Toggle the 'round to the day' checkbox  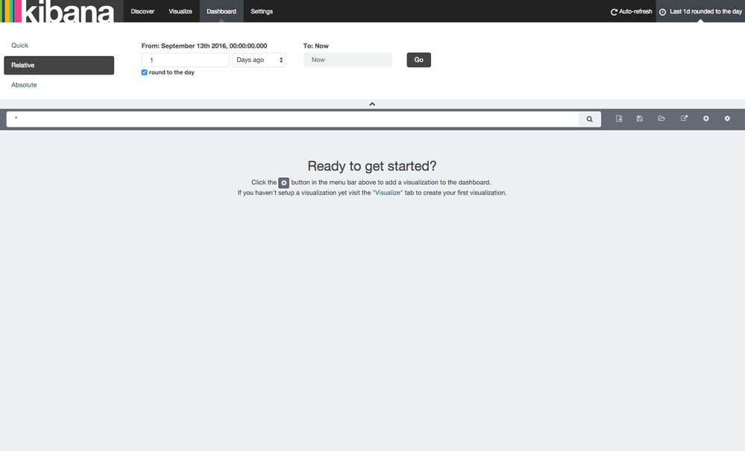coord(144,72)
